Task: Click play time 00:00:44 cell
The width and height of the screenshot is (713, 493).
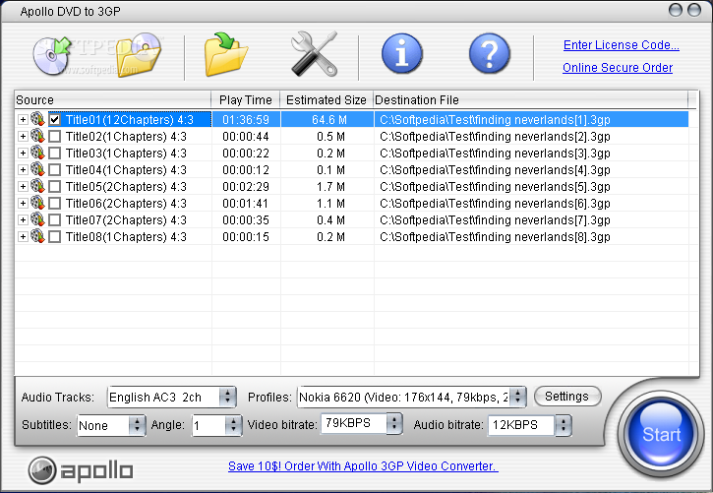Action: [246, 137]
